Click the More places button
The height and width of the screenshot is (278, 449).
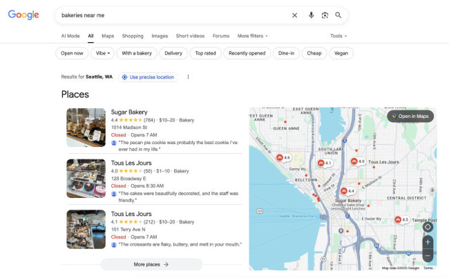[151, 265]
